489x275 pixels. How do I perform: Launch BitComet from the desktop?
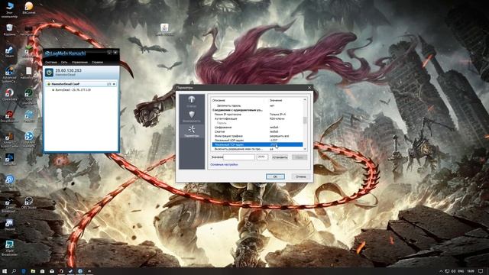click(x=29, y=8)
